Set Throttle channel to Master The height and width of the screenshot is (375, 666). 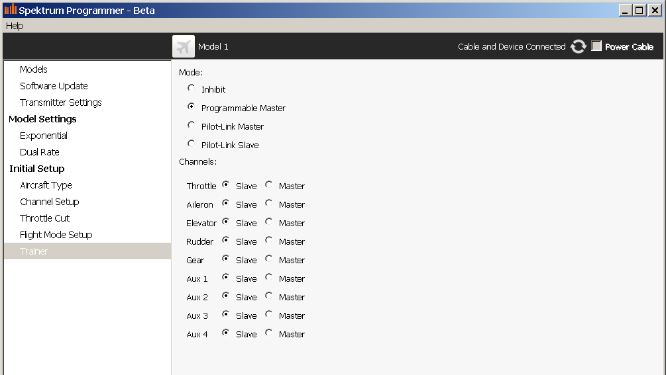tap(268, 185)
